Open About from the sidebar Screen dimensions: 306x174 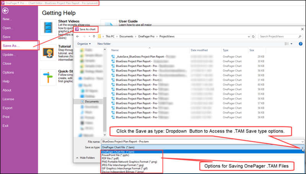[x=7, y=90]
